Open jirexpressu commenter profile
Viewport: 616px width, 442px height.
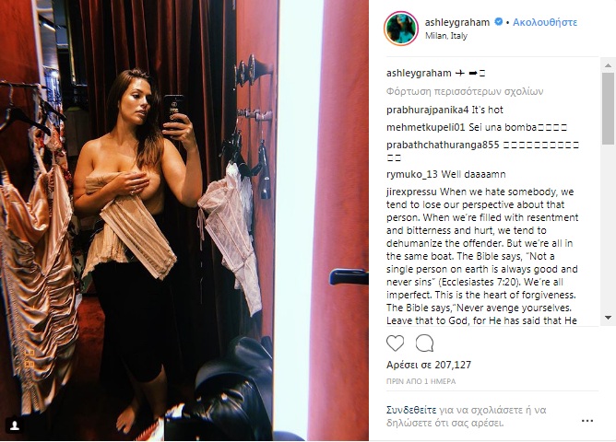[411, 192]
